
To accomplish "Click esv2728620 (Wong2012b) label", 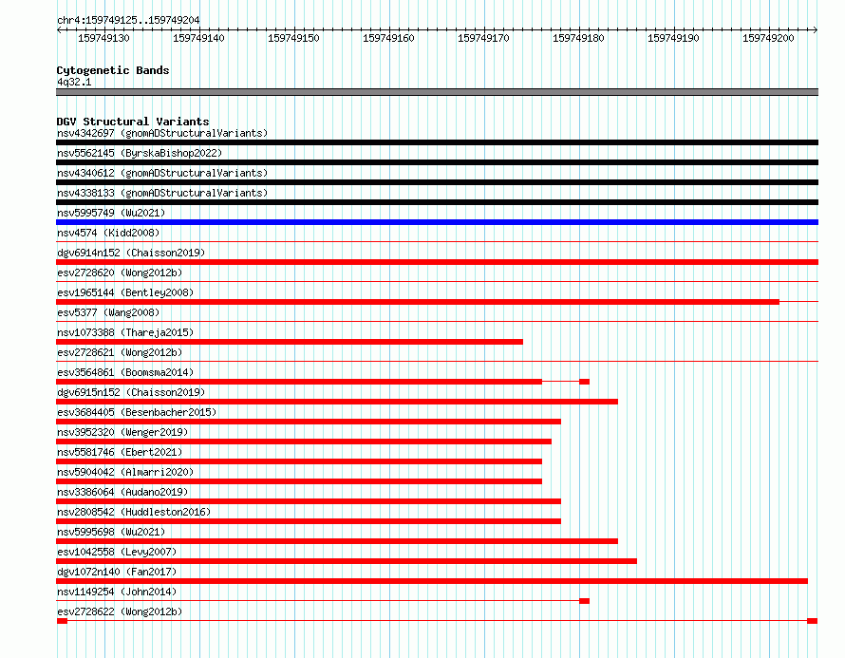I will click(120, 273).
